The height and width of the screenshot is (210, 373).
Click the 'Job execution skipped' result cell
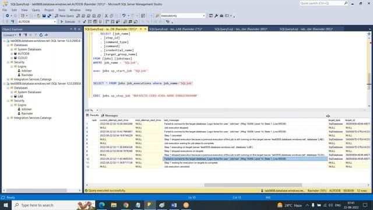245,128
